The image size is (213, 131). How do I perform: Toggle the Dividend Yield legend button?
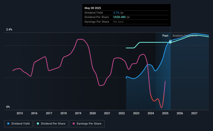click(18, 124)
